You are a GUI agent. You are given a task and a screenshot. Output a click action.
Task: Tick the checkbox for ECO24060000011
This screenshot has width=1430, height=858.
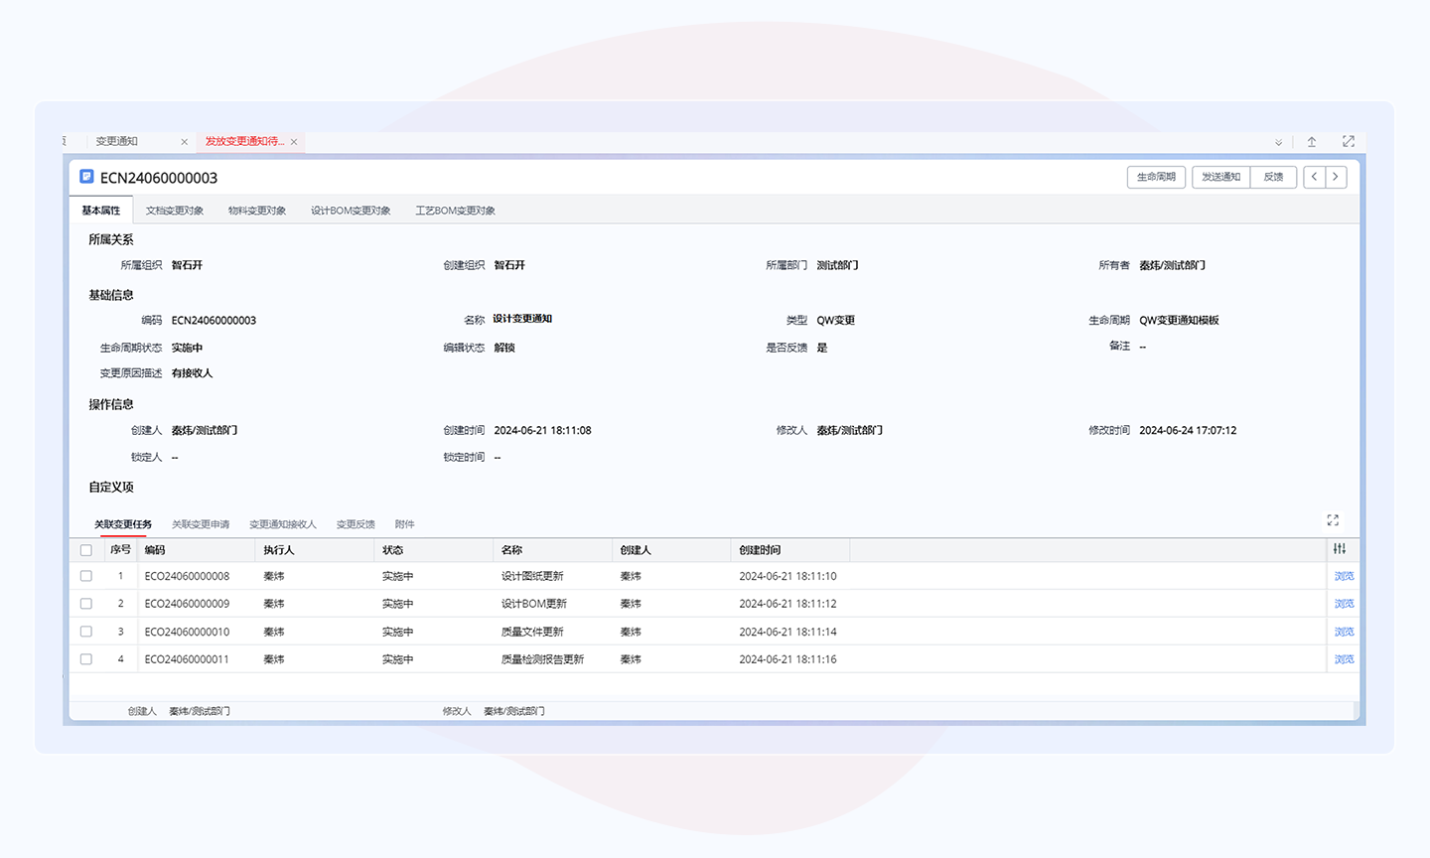tap(86, 659)
